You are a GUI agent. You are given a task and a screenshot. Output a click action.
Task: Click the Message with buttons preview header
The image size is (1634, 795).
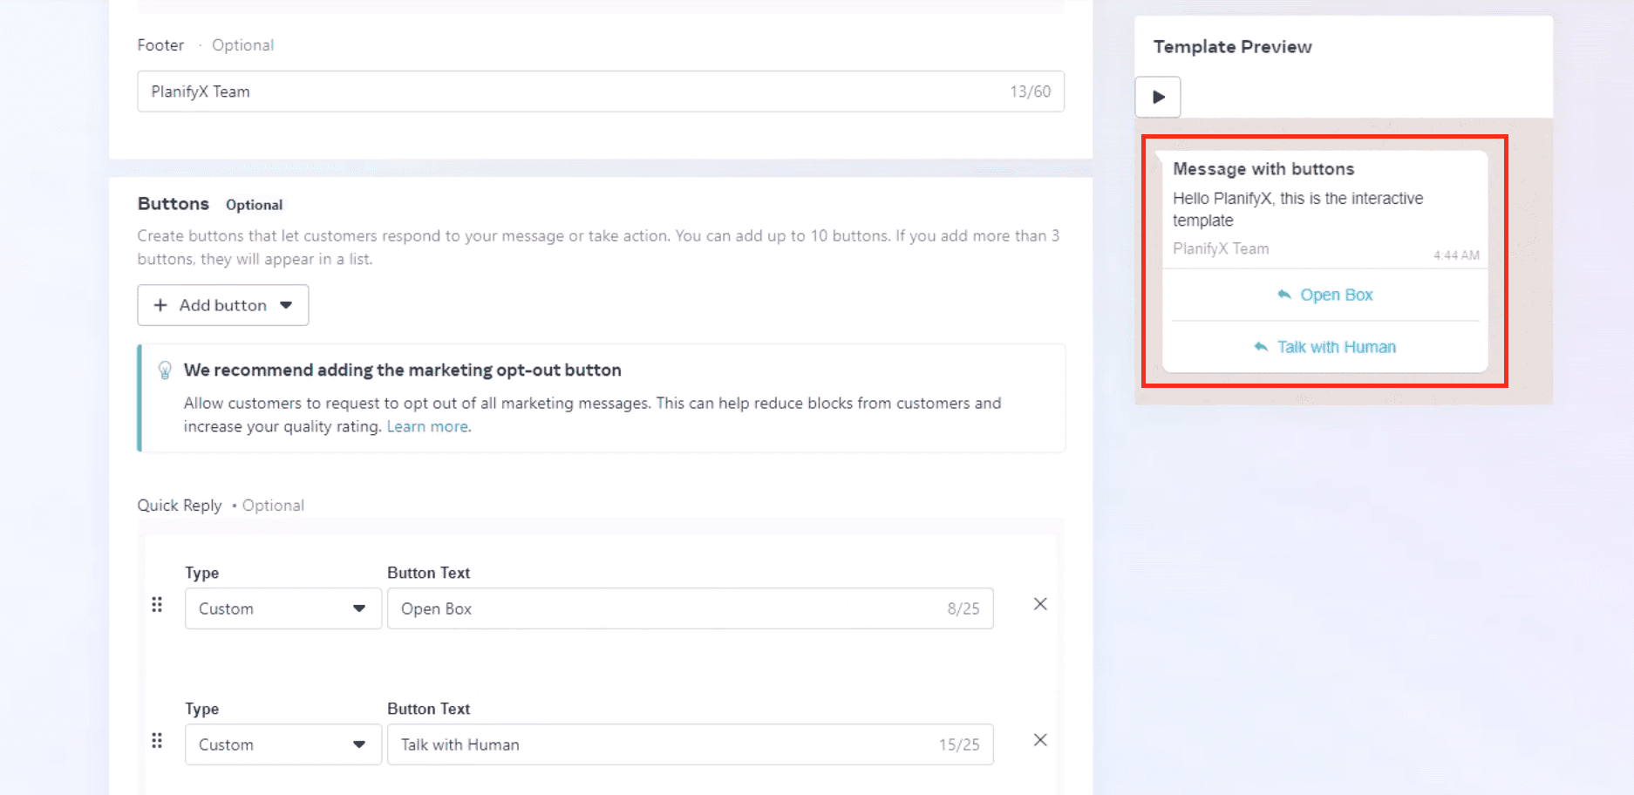click(1263, 169)
